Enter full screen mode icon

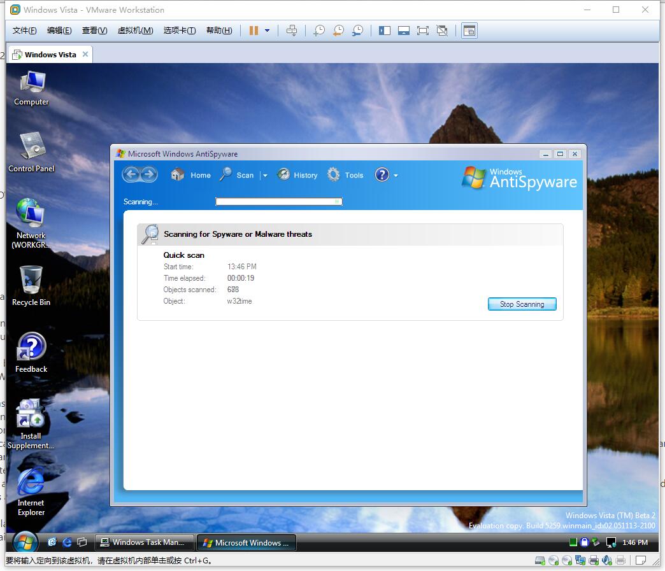coord(422,31)
